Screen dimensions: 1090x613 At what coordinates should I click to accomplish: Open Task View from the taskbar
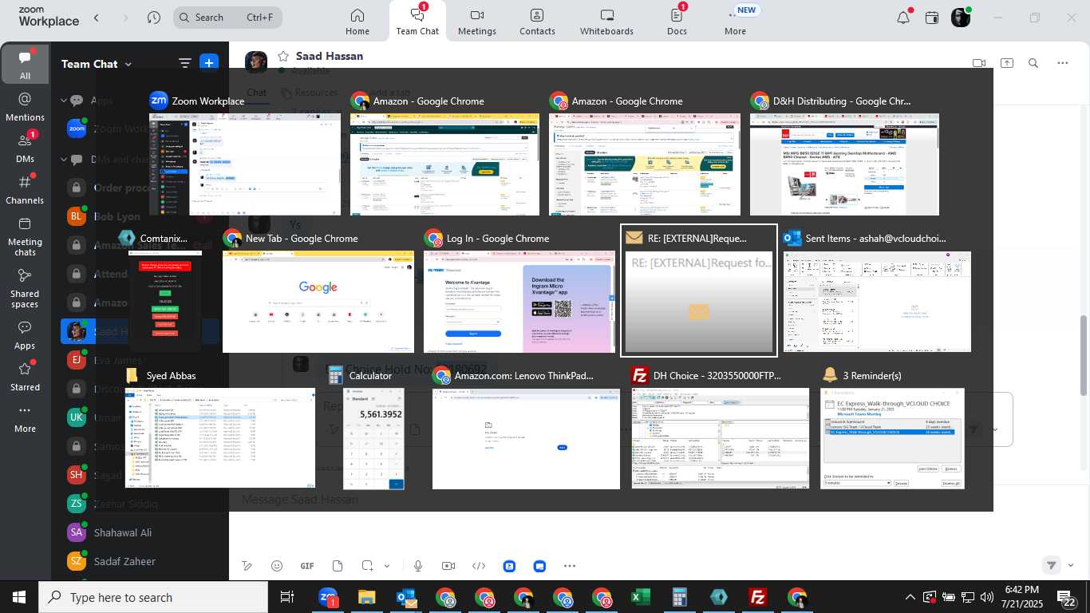[287, 597]
